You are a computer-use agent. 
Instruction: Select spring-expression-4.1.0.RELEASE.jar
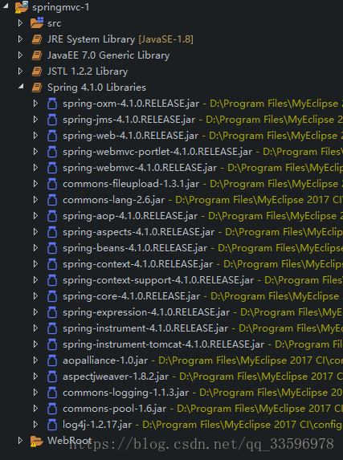point(146,312)
